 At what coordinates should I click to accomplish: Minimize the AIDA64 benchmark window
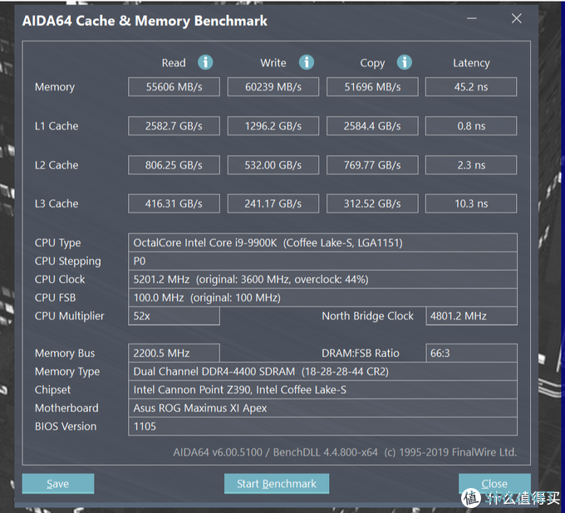click(472, 18)
